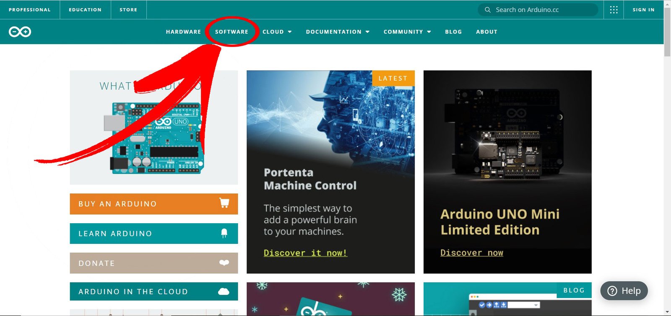Open the About page

coord(486,32)
